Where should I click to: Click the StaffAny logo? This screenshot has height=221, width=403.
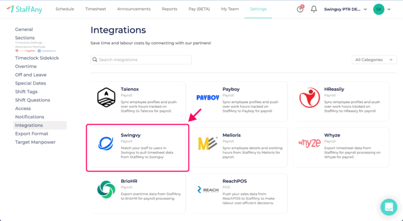[25, 9]
